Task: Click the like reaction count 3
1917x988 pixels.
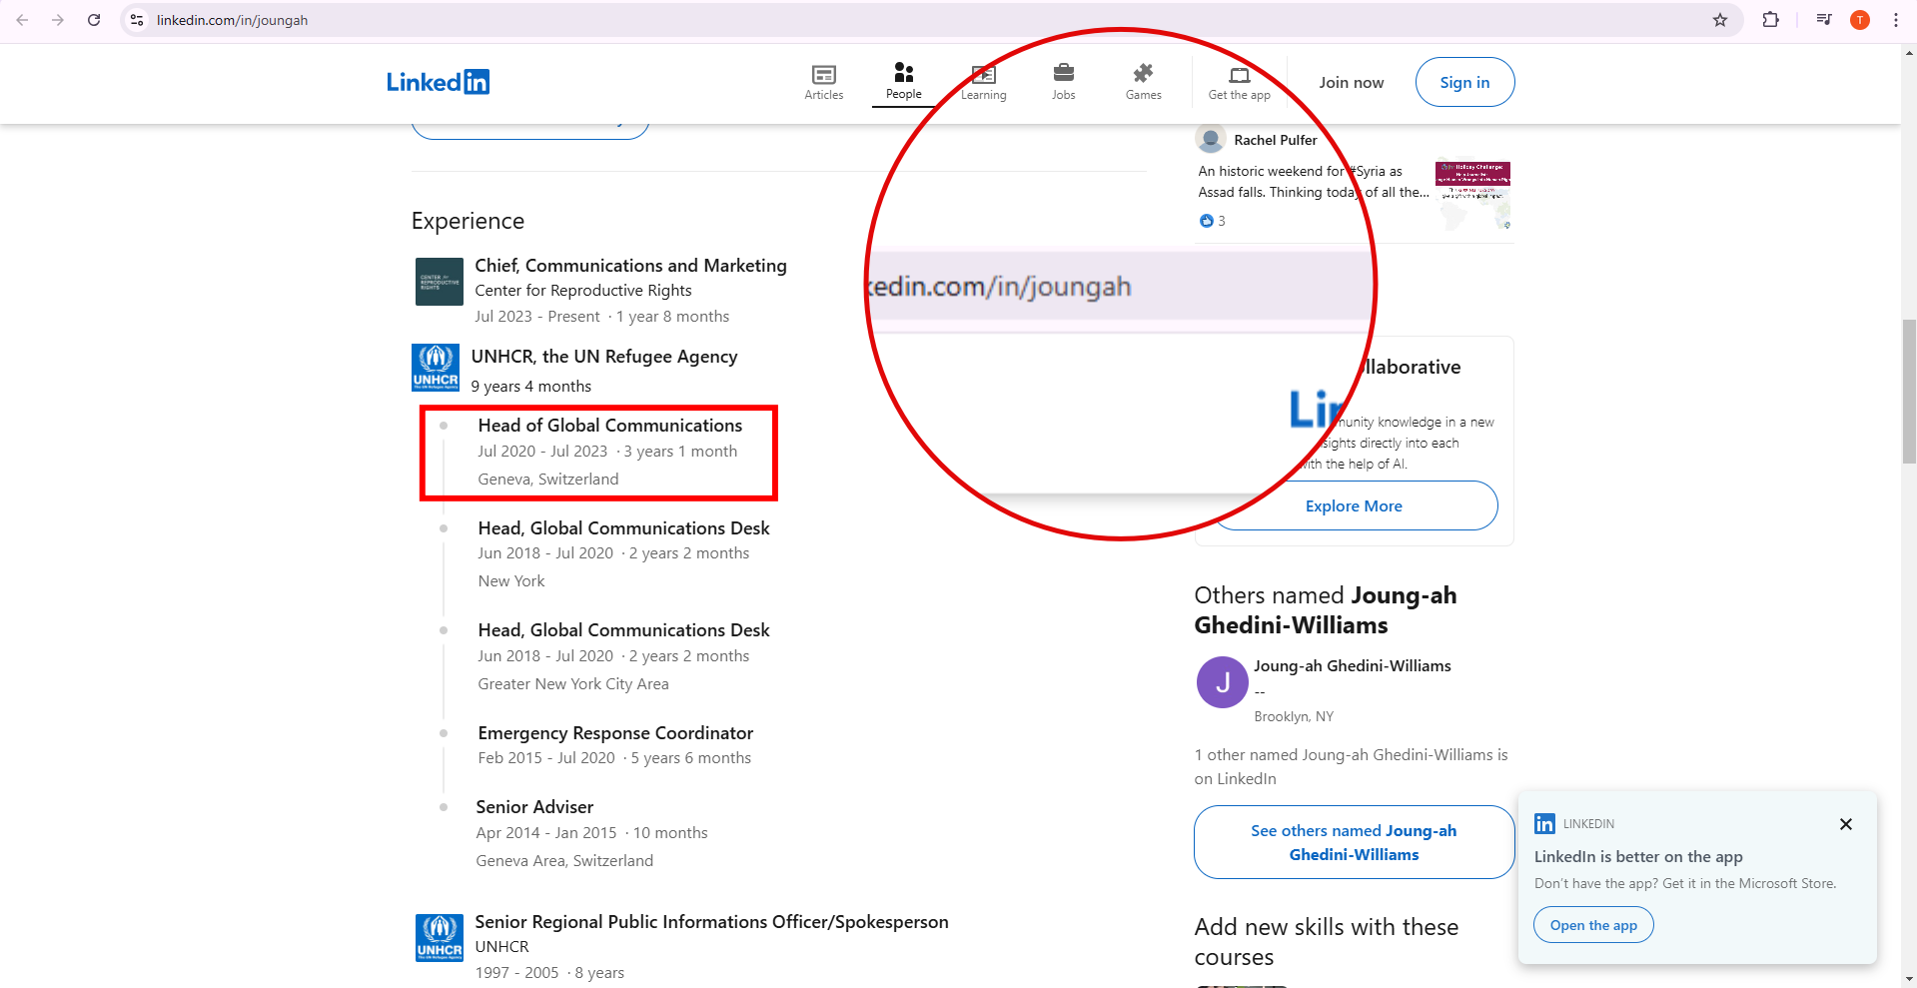Action: [1213, 221]
